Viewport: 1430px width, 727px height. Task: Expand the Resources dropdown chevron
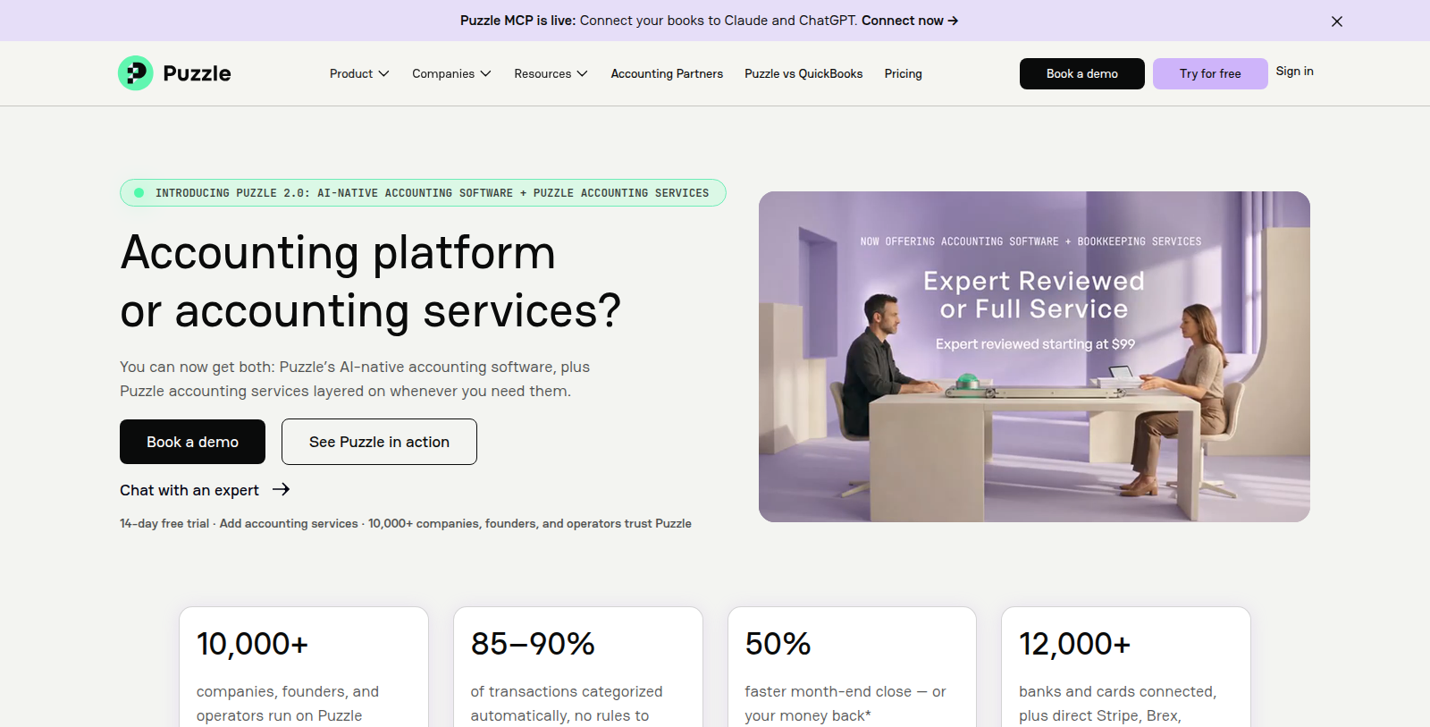(582, 73)
